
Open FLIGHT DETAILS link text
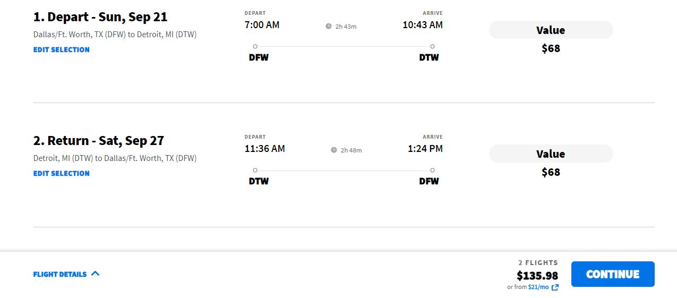(x=60, y=274)
